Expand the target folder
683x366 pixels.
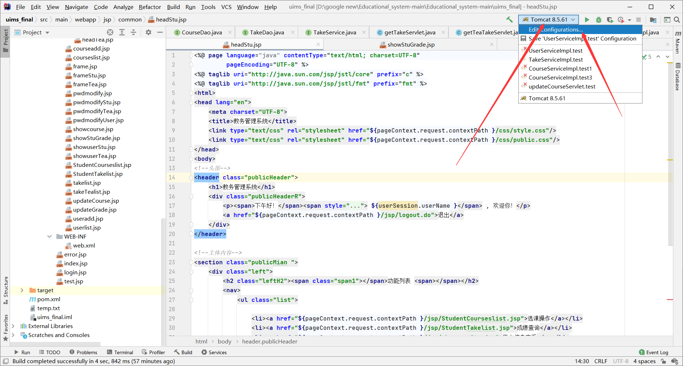point(22,290)
